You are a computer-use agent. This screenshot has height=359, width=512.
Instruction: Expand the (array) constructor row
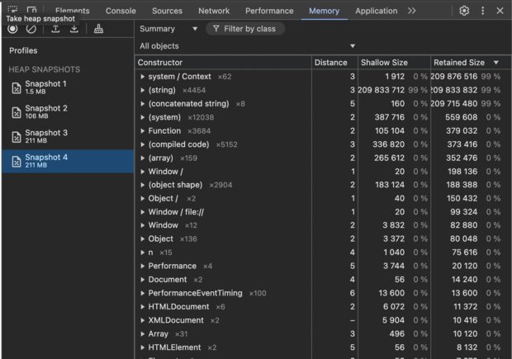pos(142,158)
